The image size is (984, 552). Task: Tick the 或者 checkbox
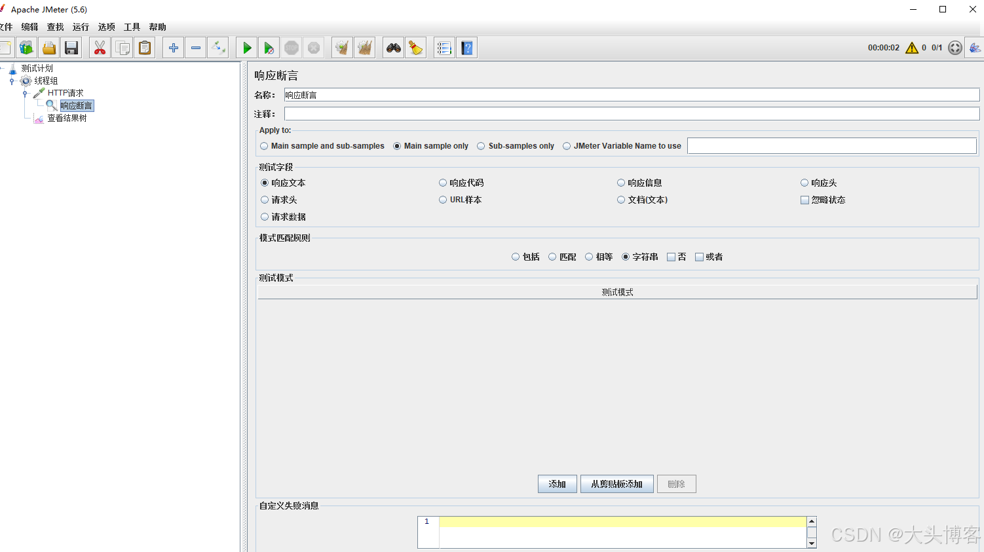(709, 257)
